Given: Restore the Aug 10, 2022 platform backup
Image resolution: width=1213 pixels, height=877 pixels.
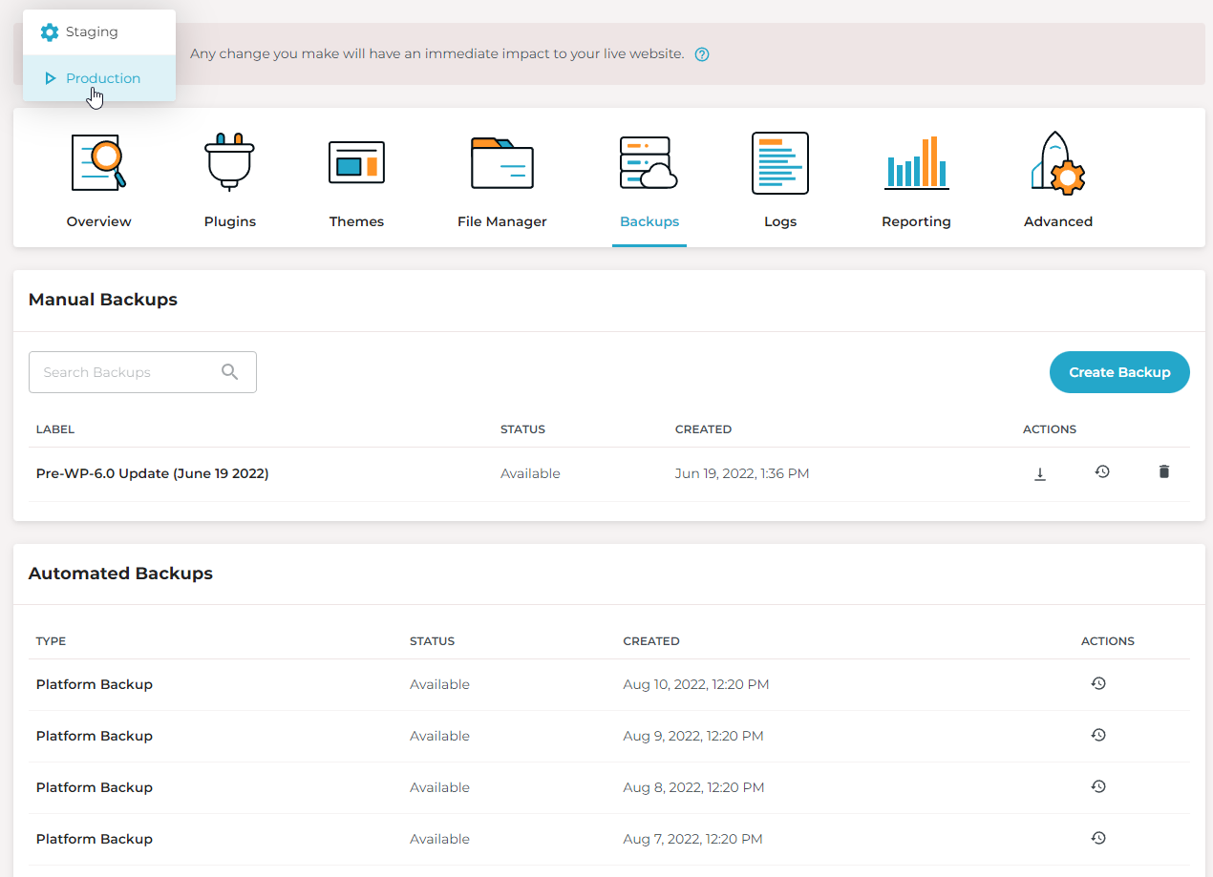Looking at the screenshot, I should click(x=1098, y=683).
